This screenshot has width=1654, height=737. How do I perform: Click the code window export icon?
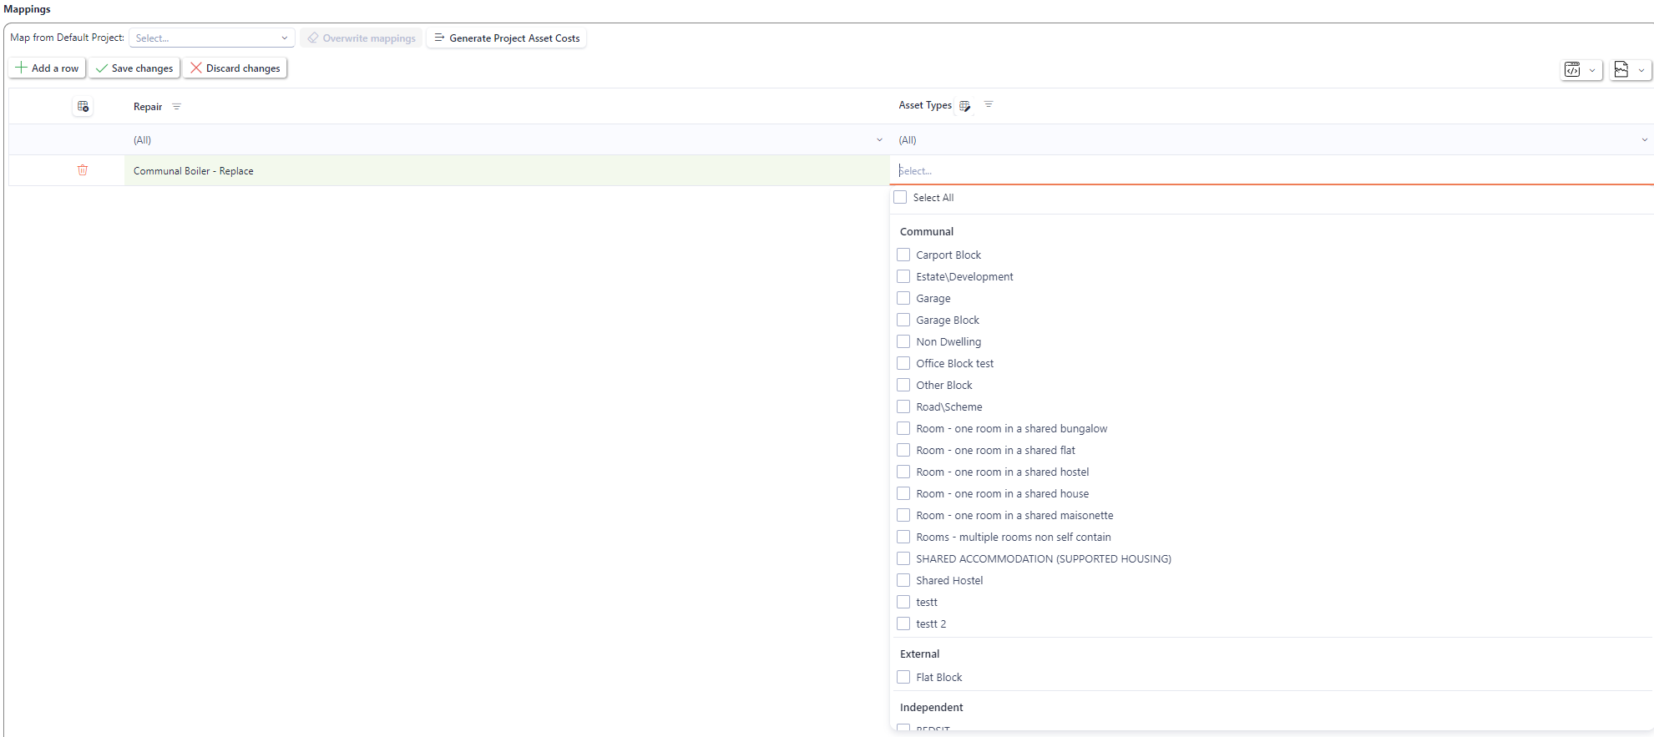(x=1572, y=70)
